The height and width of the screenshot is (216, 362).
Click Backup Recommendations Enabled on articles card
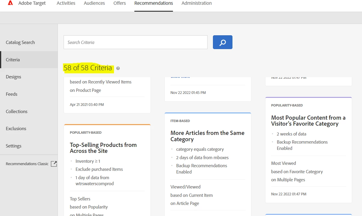[202, 169]
